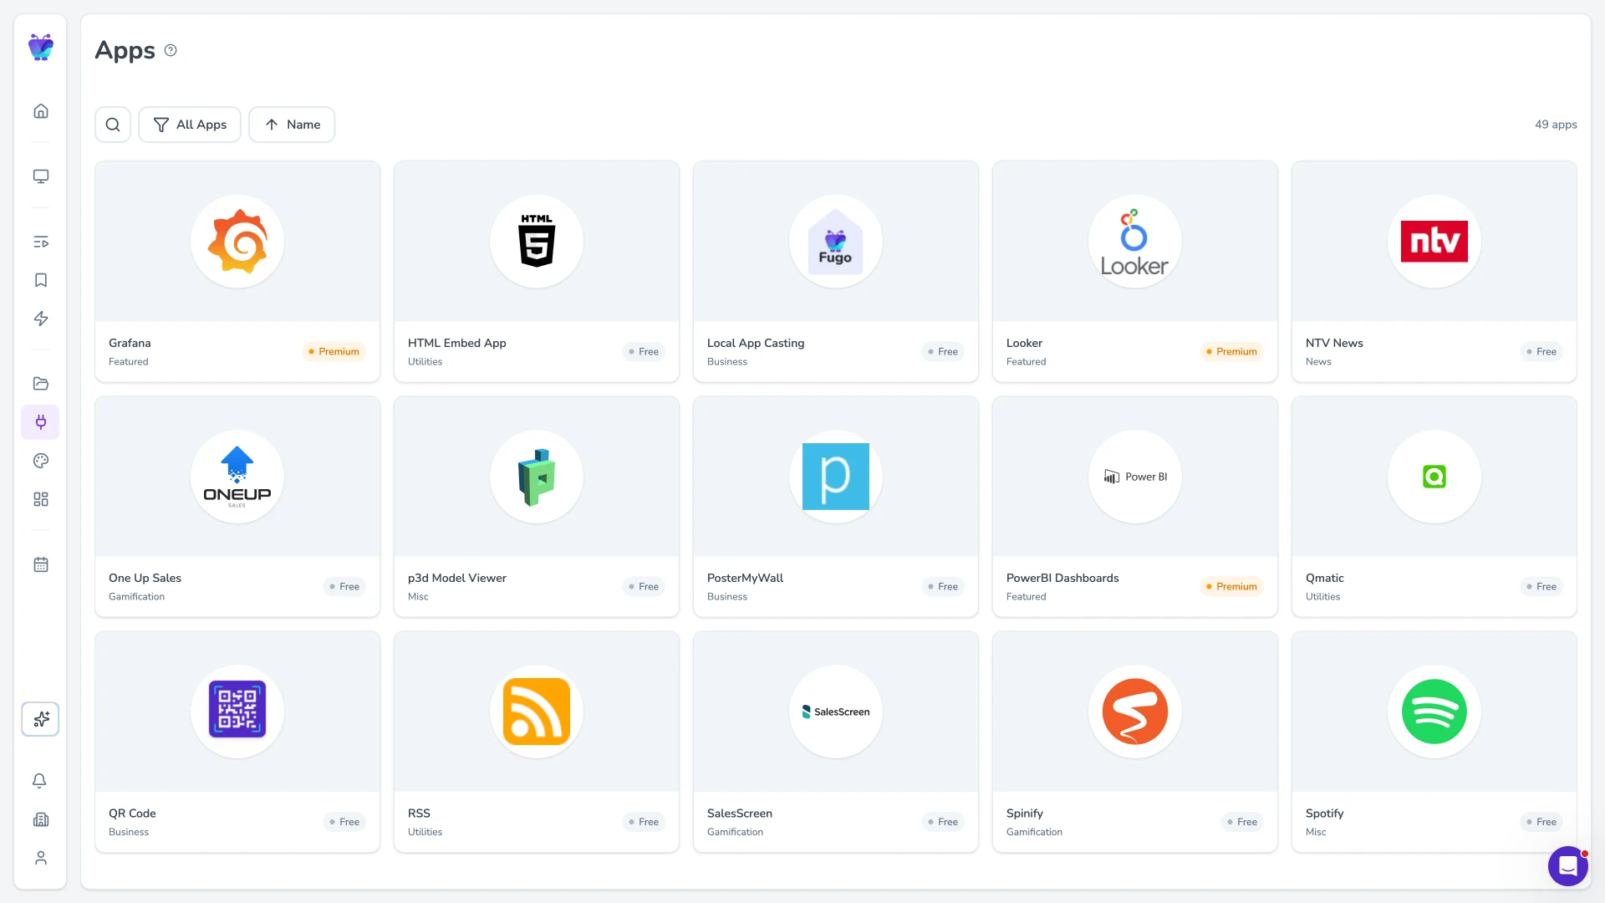1605x903 pixels.
Task: Open the folder icon in sidebar
Action: point(40,384)
